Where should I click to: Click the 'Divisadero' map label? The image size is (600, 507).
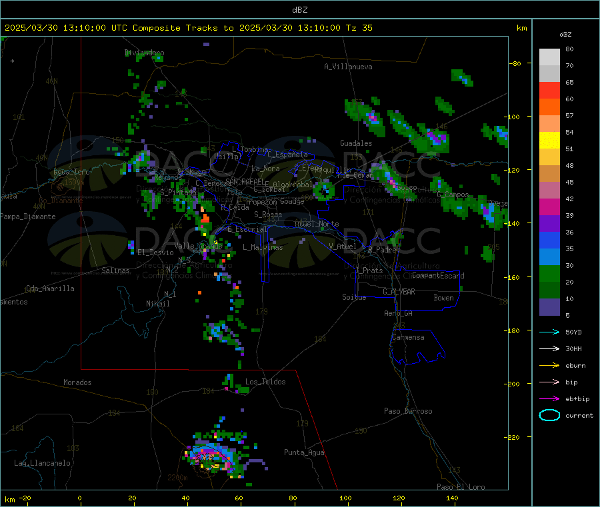(145, 53)
